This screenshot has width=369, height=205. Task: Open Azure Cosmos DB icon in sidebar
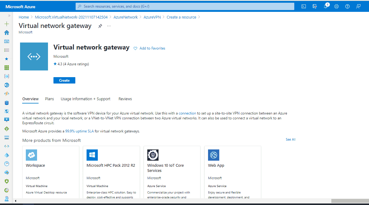coord(7,111)
